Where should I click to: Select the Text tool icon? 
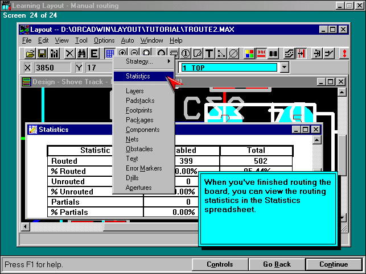pos(209,54)
